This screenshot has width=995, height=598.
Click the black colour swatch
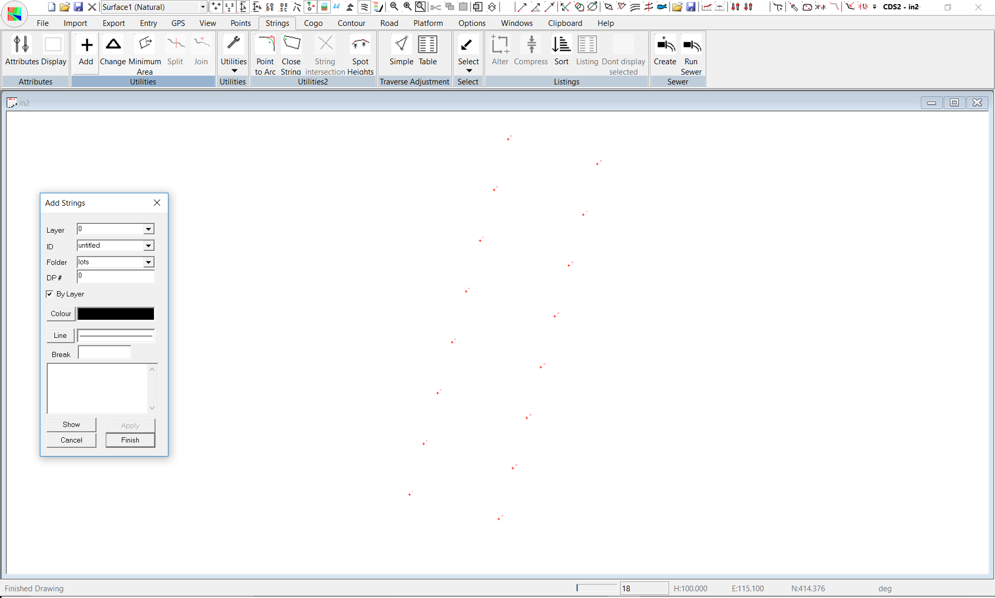click(116, 314)
